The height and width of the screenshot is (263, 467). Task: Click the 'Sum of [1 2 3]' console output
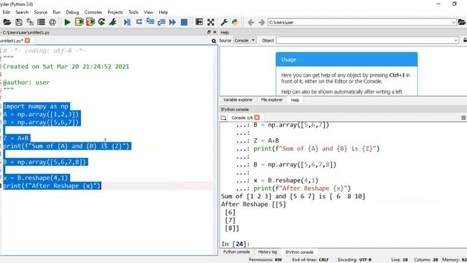(x=293, y=197)
